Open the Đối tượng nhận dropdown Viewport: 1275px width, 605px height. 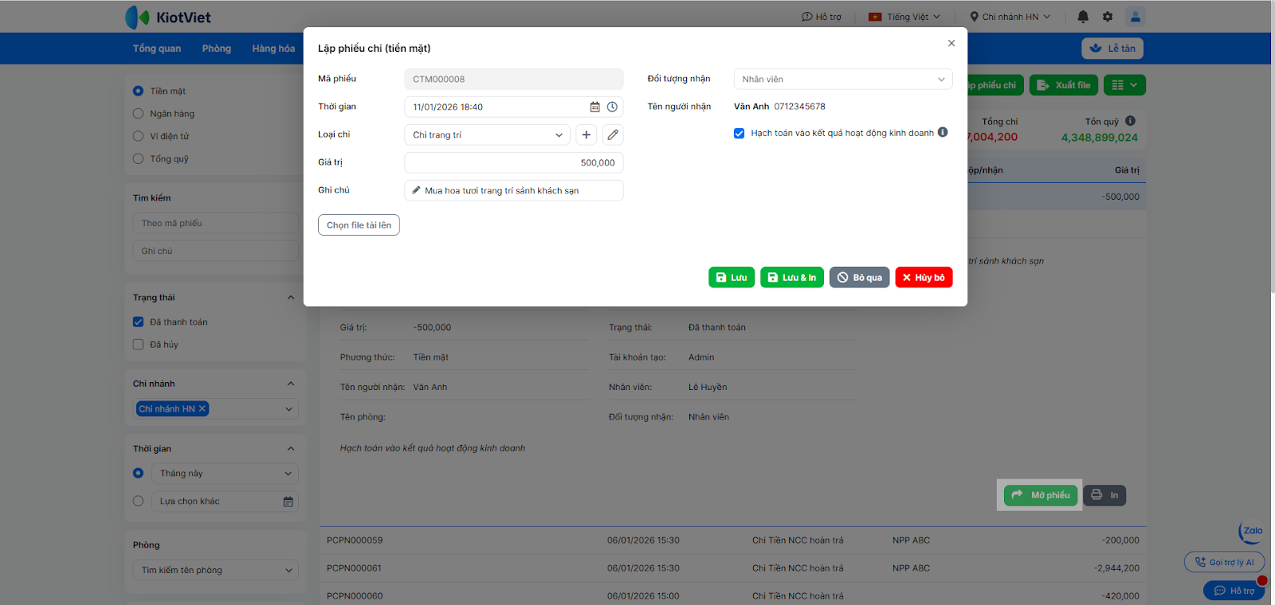(843, 79)
